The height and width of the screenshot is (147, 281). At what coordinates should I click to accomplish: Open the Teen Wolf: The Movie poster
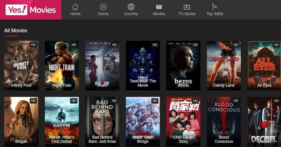tap(143, 65)
